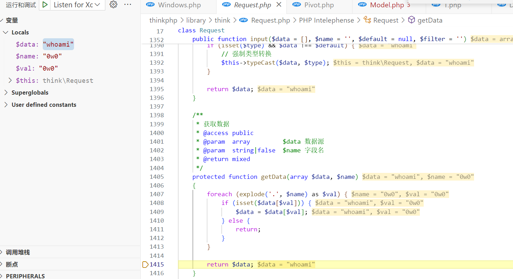
Task: Switch to Pivot.php tab
Action: [319, 5]
